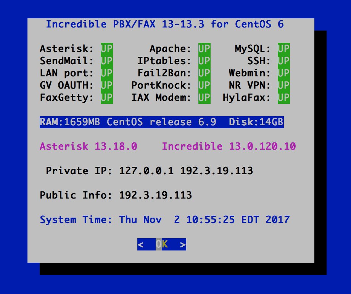Click the private address "127.0.0.1"
The width and height of the screenshot is (351, 294).
[x=146, y=171]
